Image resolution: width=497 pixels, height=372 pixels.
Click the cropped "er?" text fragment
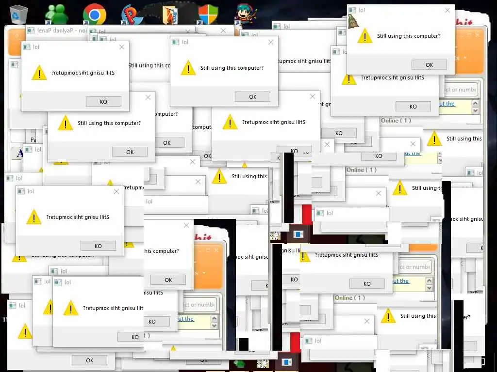click(x=467, y=317)
